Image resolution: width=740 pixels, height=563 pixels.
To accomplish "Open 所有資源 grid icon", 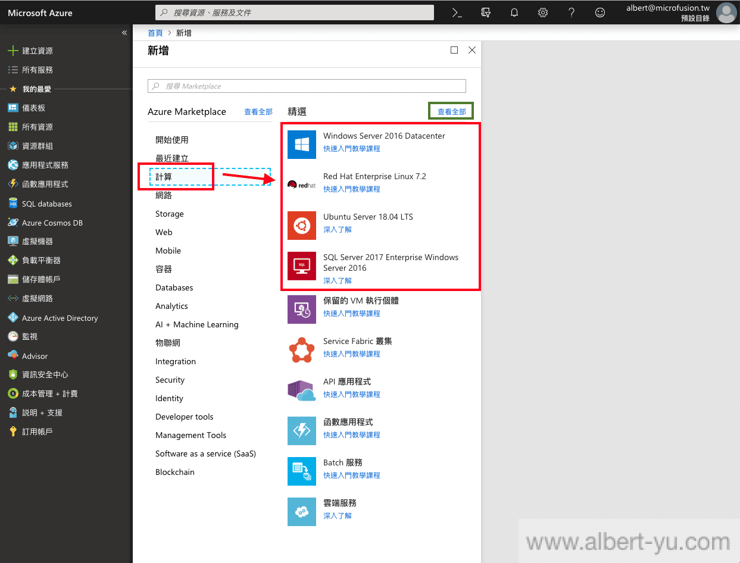I will pyautogui.click(x=13, y=127).
